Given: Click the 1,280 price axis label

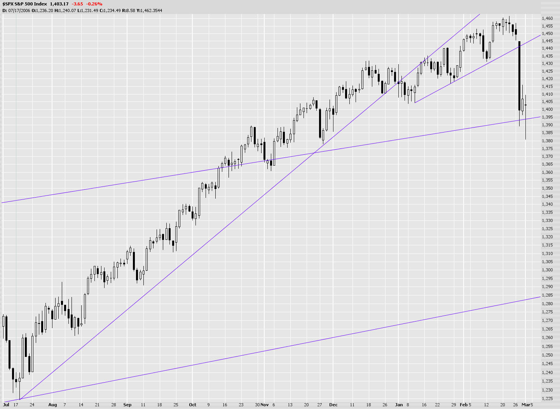Looking at the screenshot, I should pyautogui.click(x=547, y=304).
